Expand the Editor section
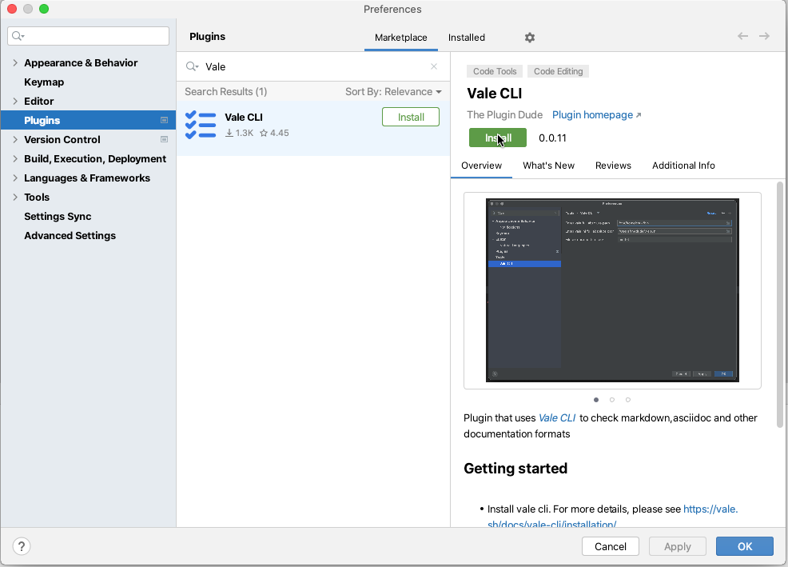Screen dimensions: 788x567 [x=16, y=101]
